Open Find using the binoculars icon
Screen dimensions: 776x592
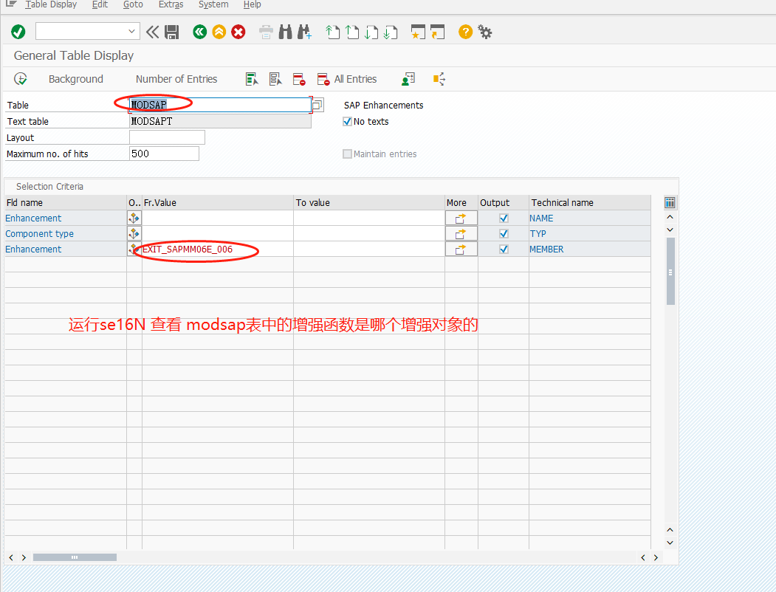click(x=286, y=32)
